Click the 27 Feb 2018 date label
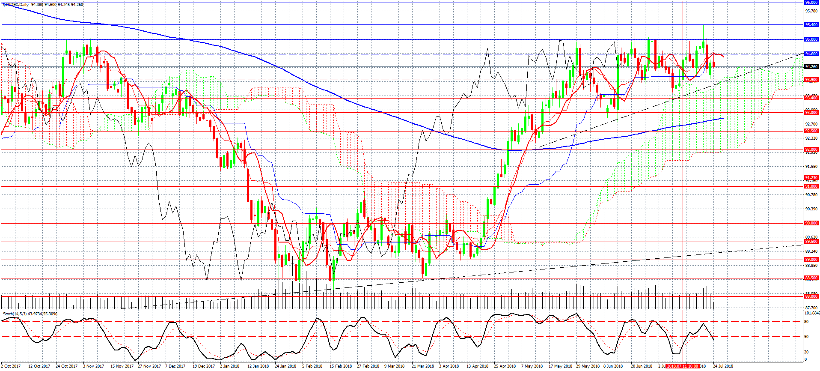 [x=368, y=366]
